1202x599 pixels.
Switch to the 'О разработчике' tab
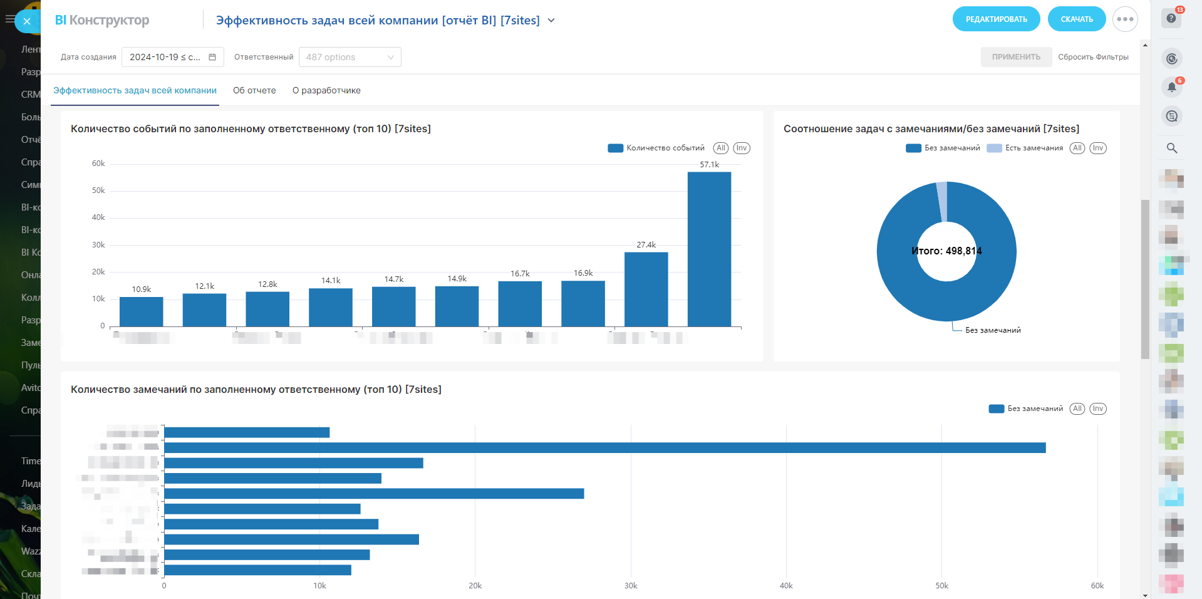coord(326,90)
